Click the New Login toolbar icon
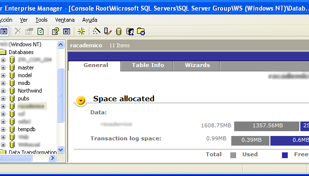Image resolution: width=309 pixels, height=176 pixels. click(130, 31)
